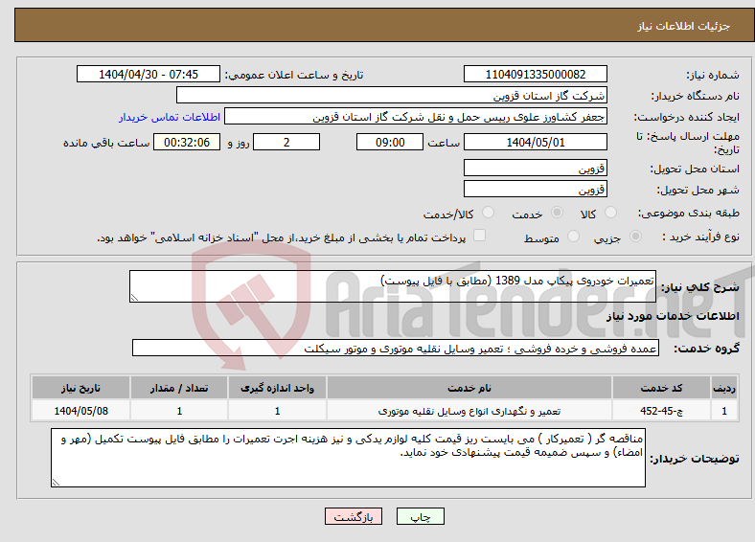Click the طبقه بندی موضوعی label
Screen dimensions: 755x542
(x=689, y=213)
